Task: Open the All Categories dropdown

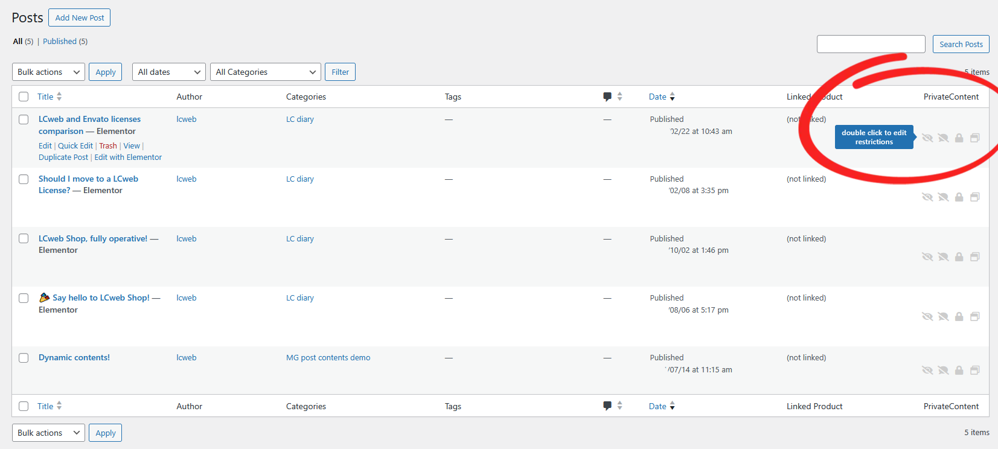Action: [266, 72]
